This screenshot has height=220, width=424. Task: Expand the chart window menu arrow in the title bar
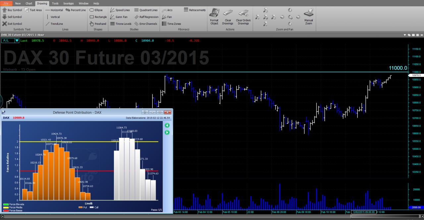[405, 35]
